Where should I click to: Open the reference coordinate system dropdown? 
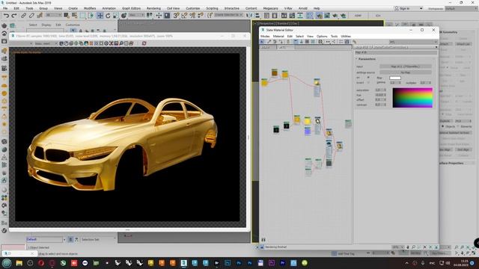point(136,15)
